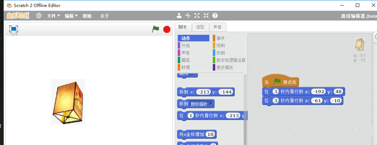Screen dimensions: 377x145
Task: Switch to the 造型 tab
Action: [200, 27]
